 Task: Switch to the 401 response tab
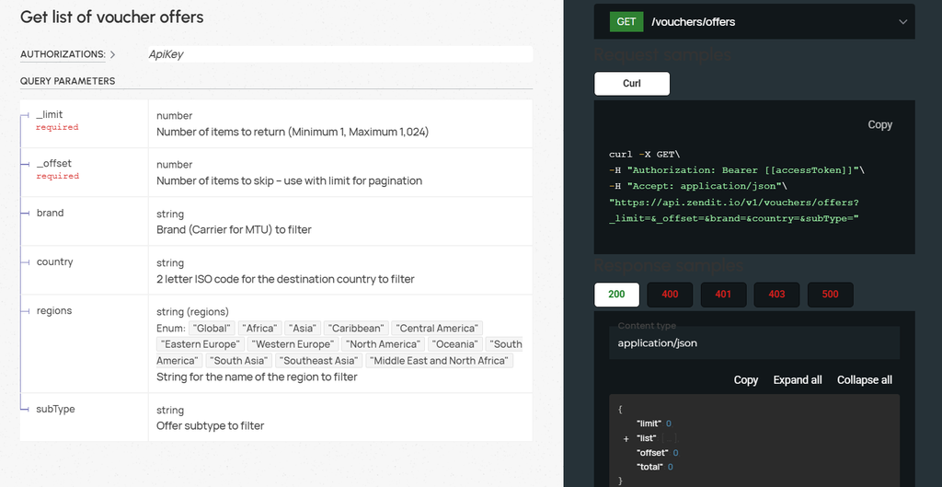(723, 295)
